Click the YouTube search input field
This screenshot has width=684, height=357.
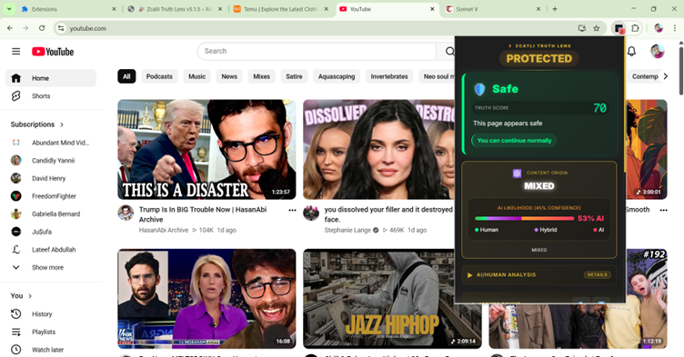click(317, 52)
